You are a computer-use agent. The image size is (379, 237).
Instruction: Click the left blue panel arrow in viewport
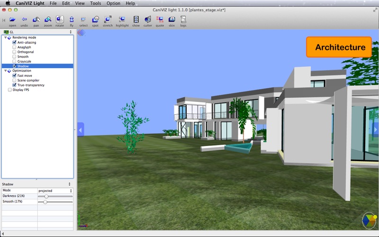coord(81,130)
